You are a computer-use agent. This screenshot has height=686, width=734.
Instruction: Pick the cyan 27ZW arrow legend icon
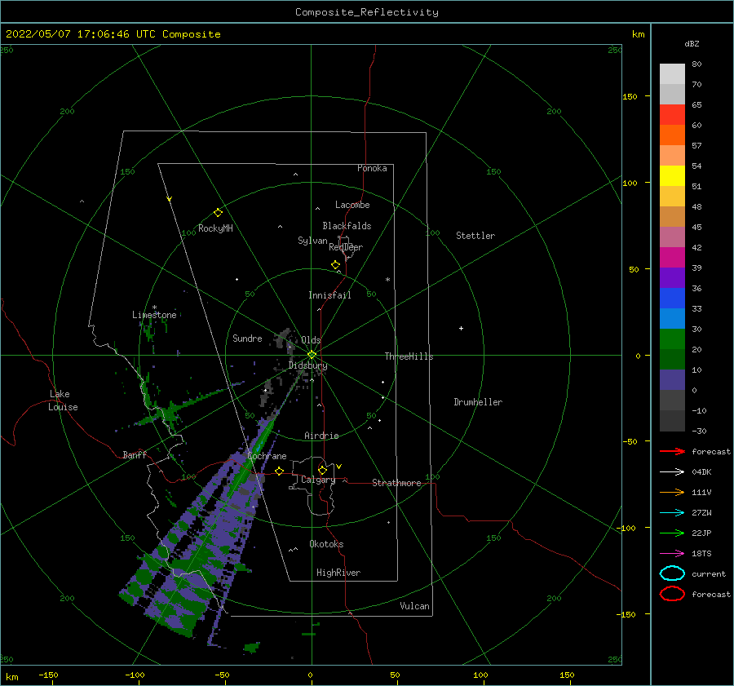coord(672,513)
